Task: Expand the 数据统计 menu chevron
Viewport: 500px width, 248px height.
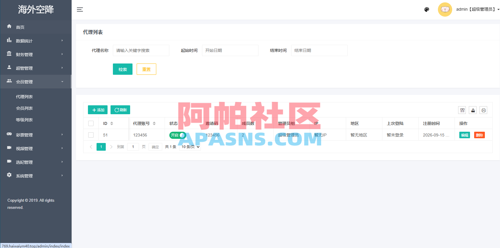Action: click(x=62, y=41)
